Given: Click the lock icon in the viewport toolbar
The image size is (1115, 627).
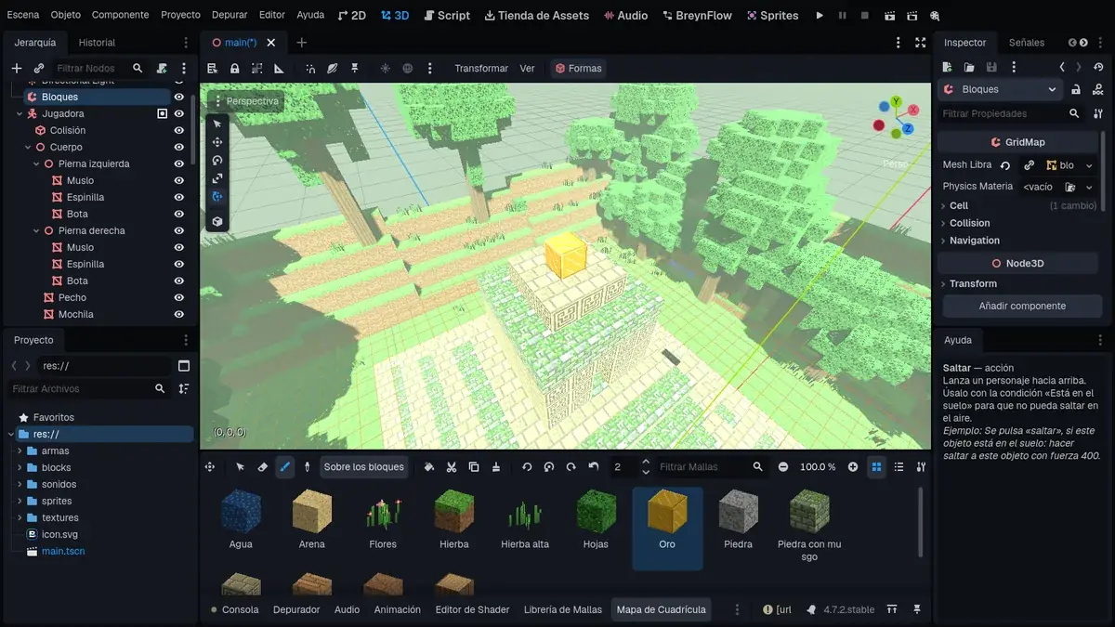Looking at the screenshot, I should tap(234, 68).
